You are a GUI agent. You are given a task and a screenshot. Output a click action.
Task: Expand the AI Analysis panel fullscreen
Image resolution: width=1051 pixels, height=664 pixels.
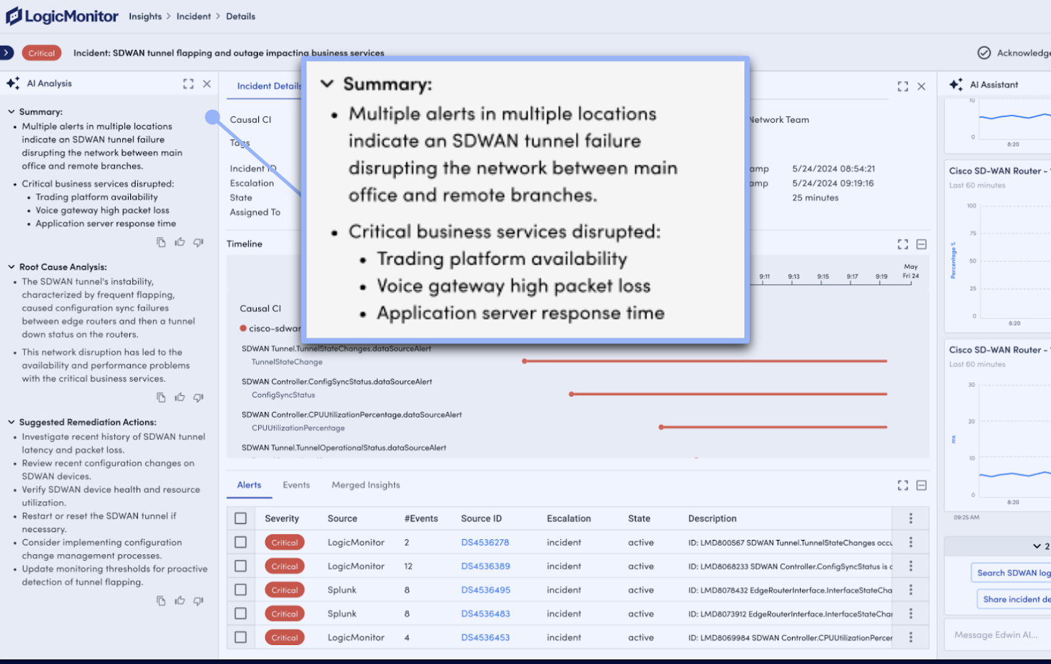tap(189, 84)
